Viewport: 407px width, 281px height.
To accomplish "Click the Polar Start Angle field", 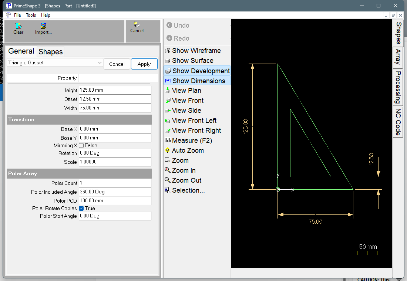I will tap(115, 216).
